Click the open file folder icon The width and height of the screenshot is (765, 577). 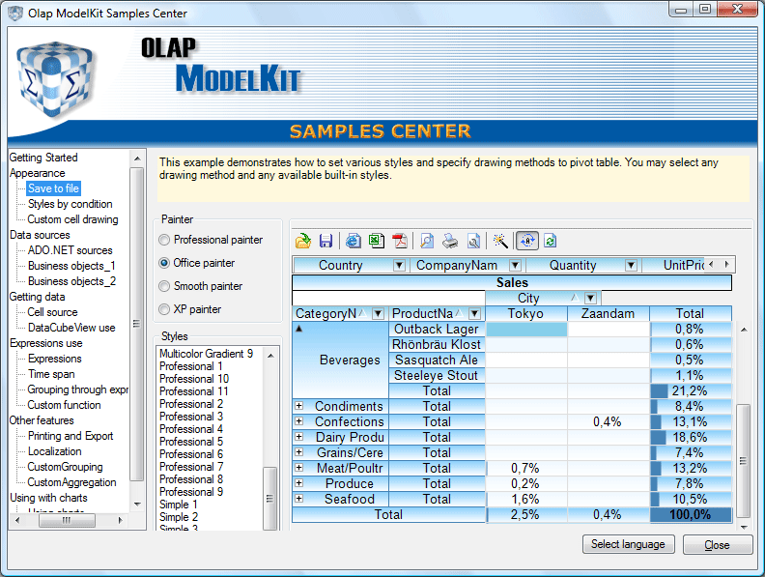303,241
